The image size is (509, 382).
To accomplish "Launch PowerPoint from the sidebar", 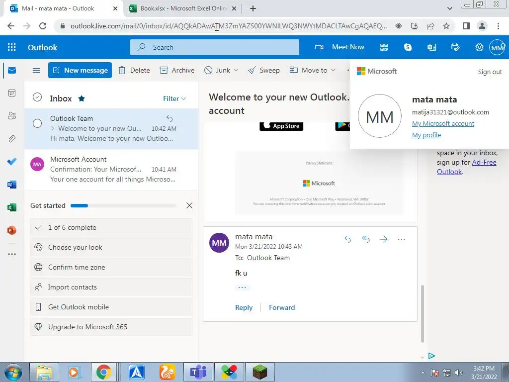I will click(x=12, y=230).
